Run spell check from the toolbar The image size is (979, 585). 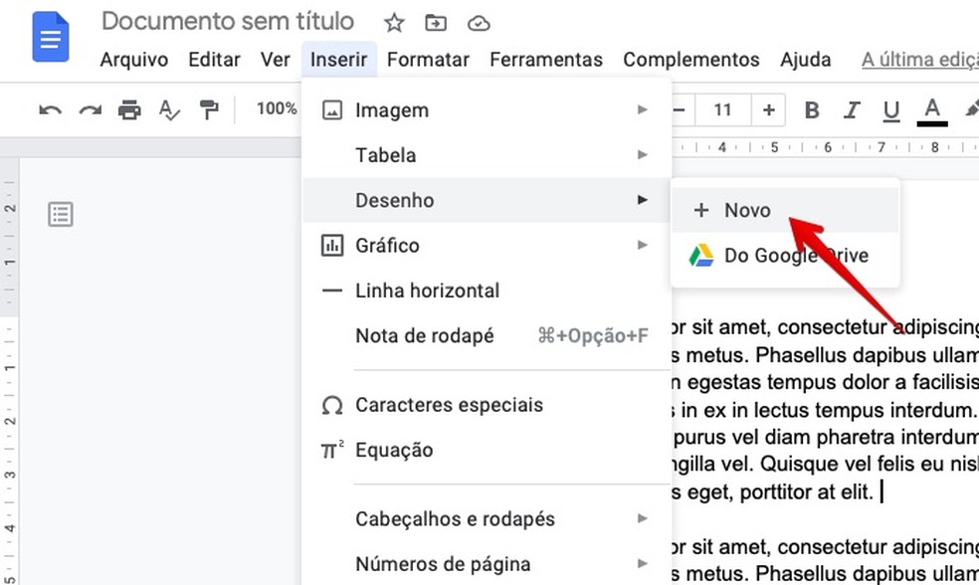click(170, 109)
